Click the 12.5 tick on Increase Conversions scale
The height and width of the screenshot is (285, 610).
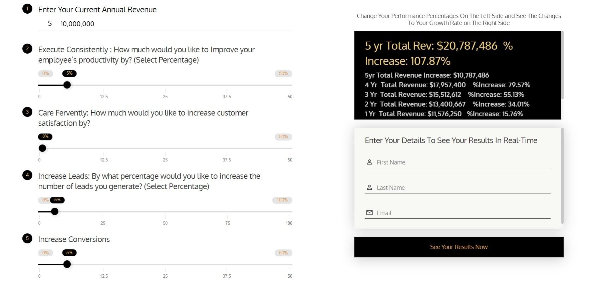tap(104, 276)
